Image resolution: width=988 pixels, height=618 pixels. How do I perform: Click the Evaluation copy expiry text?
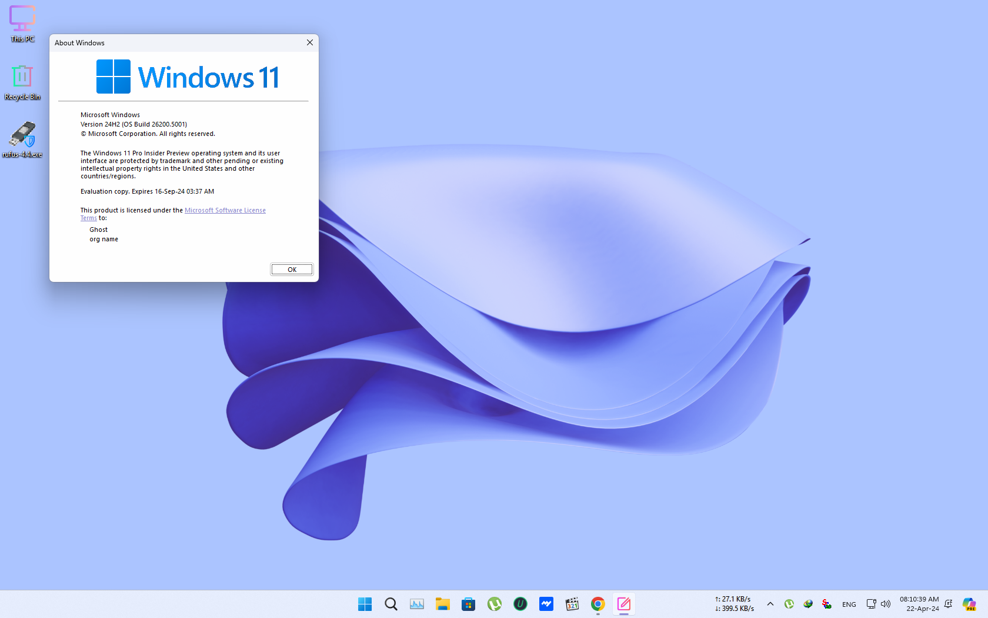[x=147, y=191]
